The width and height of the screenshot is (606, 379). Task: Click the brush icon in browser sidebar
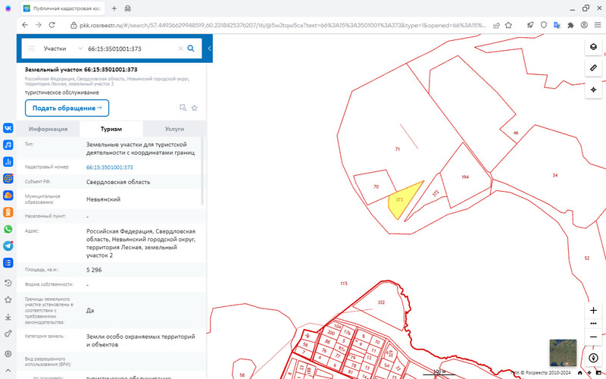(x=8, y=334)
